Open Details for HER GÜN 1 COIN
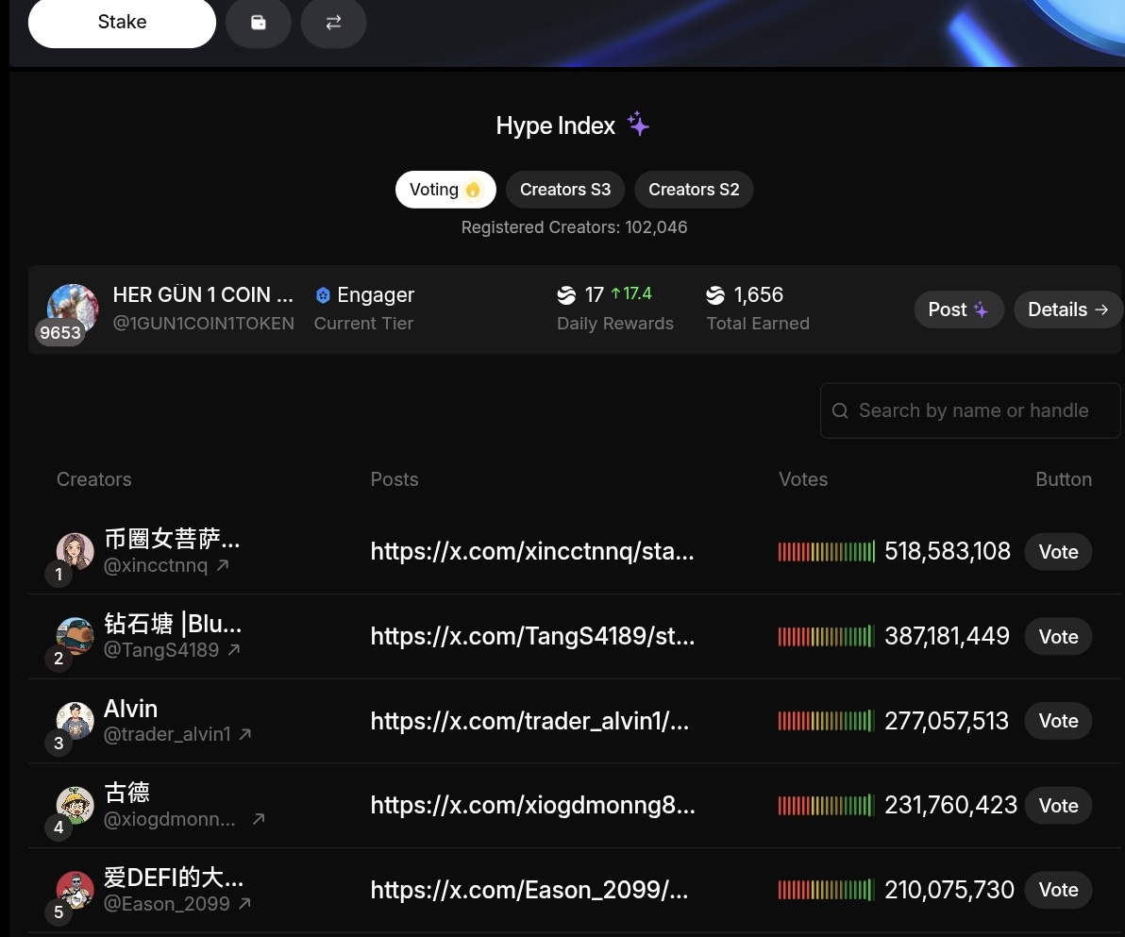Viewport: 1125px width, 937px height. coord(1067,309)
